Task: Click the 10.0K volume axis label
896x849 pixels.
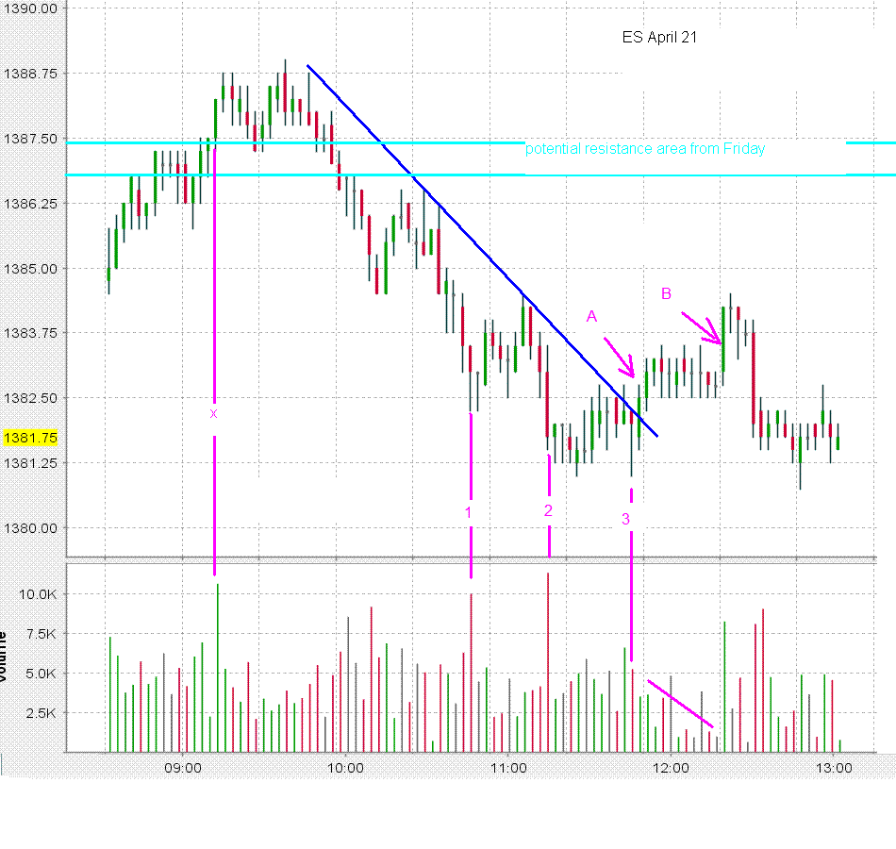Action: pyautogui.click(x=38, y=594)
